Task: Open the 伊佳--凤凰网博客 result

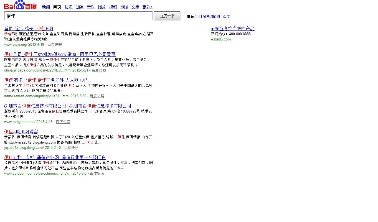Action: pos(21,132)
